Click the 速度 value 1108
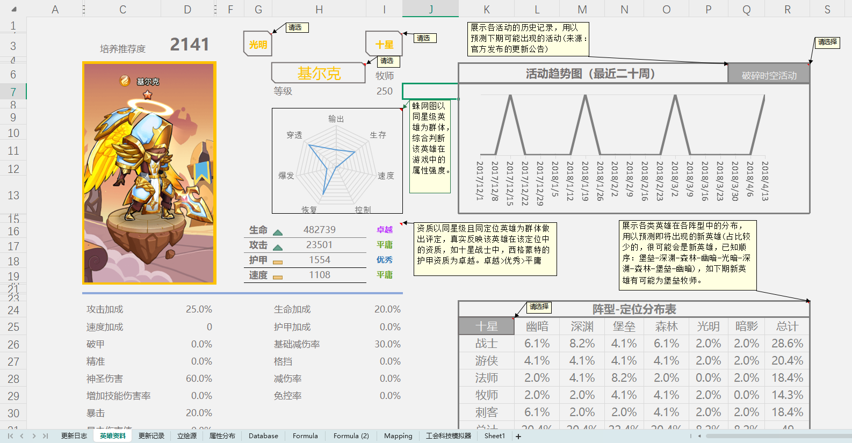 pyautogui.click(x=320, y=275)
